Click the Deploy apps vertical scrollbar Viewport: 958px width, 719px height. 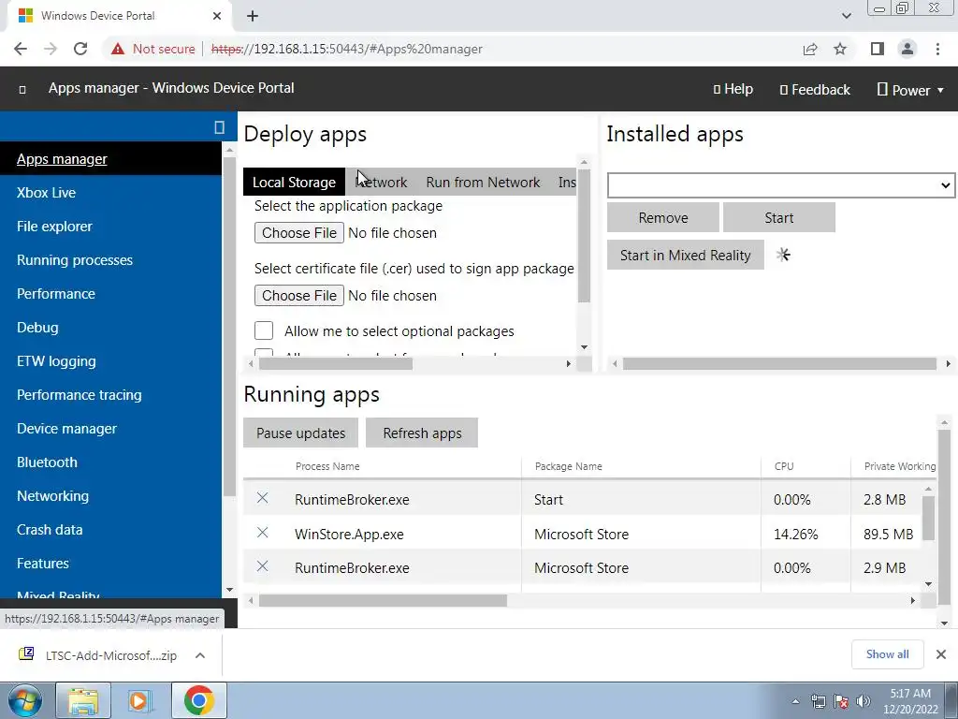pos(584,235)
